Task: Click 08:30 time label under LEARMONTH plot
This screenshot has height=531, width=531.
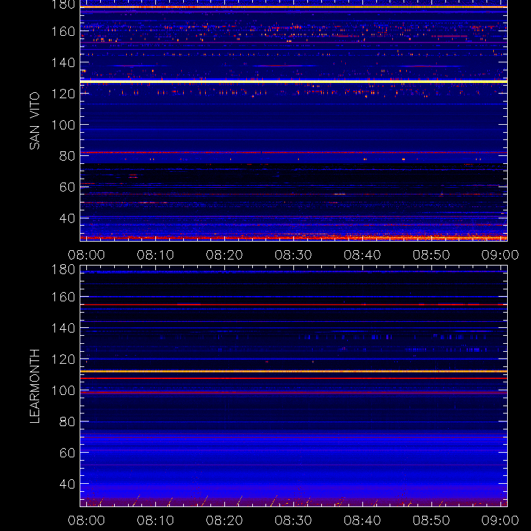Action: point(293,520)
